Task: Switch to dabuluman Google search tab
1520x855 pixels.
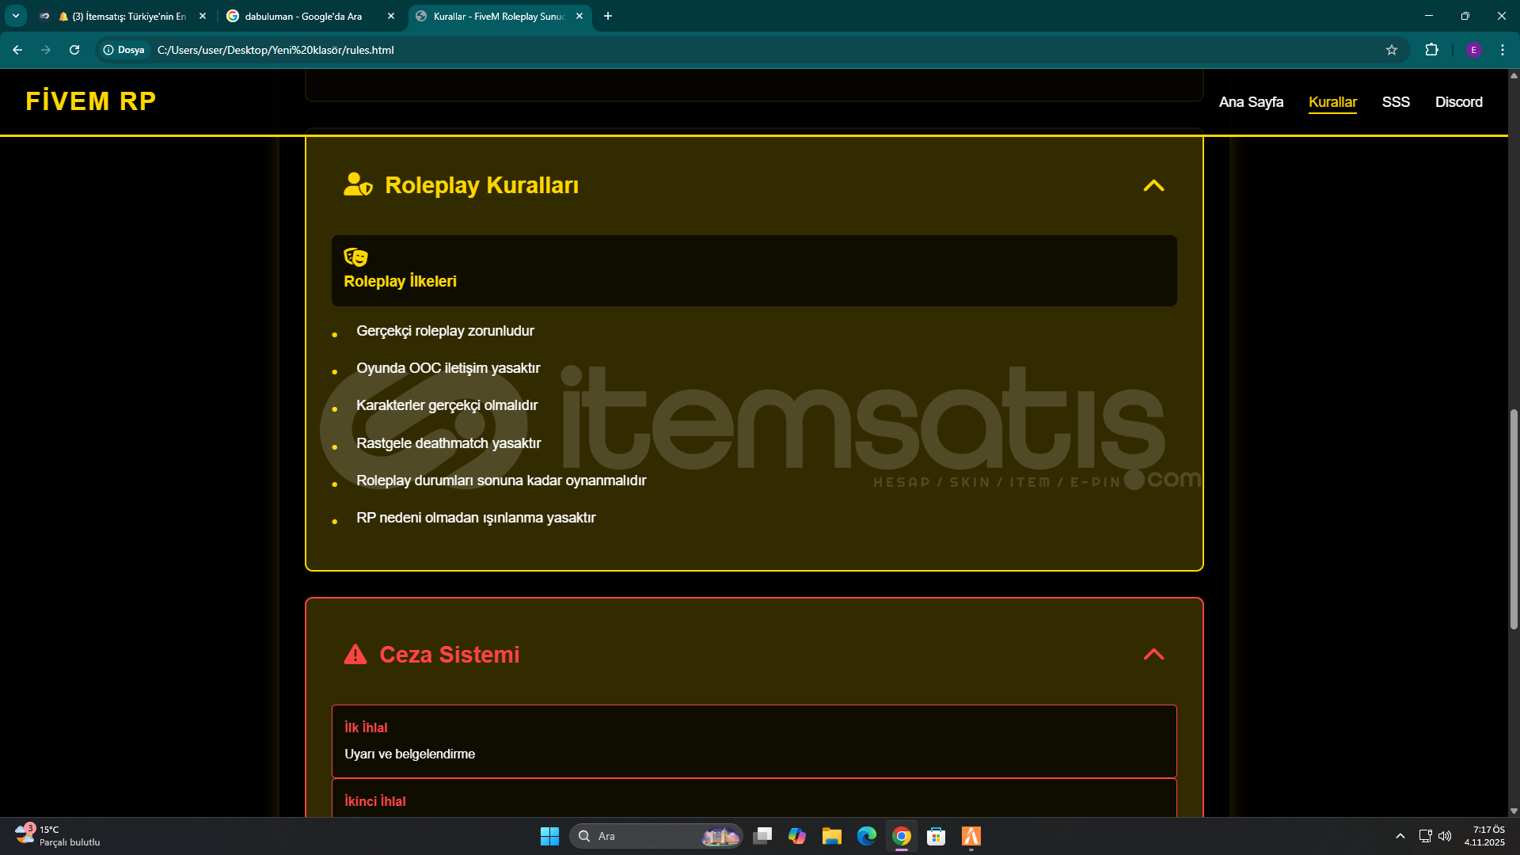Action: coord(305,16)
